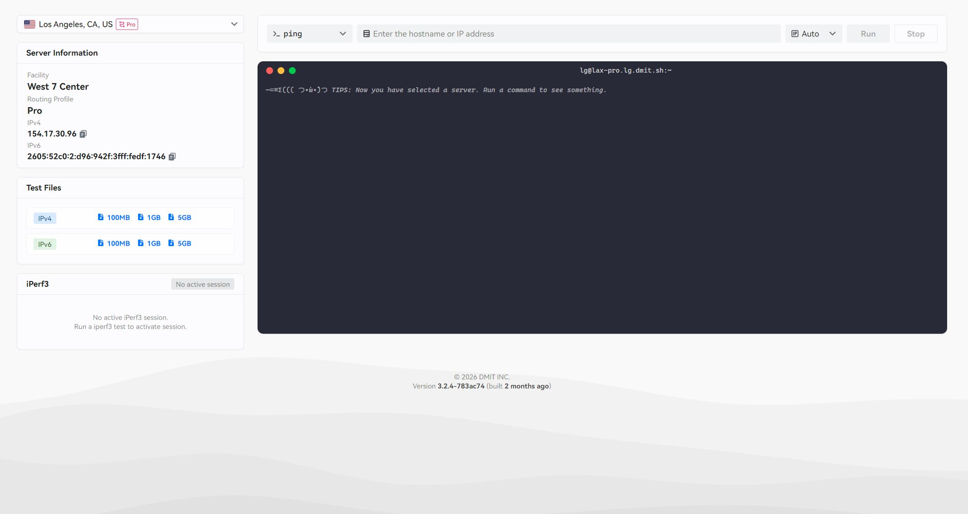Click the IPv4 test file badge
This screenshot has width=968, height=514.
pyautogui.click(x=45, y=218)
